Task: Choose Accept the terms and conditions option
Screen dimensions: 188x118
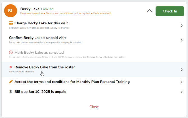Action: click(x=72, y=82)
